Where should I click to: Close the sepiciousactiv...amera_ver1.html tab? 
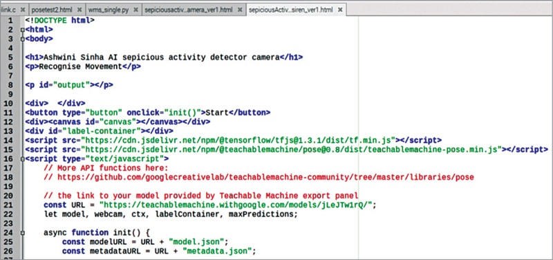point(239,10)
